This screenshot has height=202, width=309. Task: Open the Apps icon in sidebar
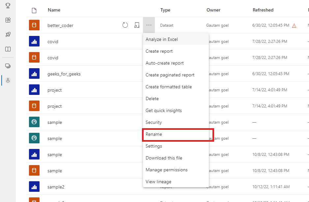click(8, 20)
